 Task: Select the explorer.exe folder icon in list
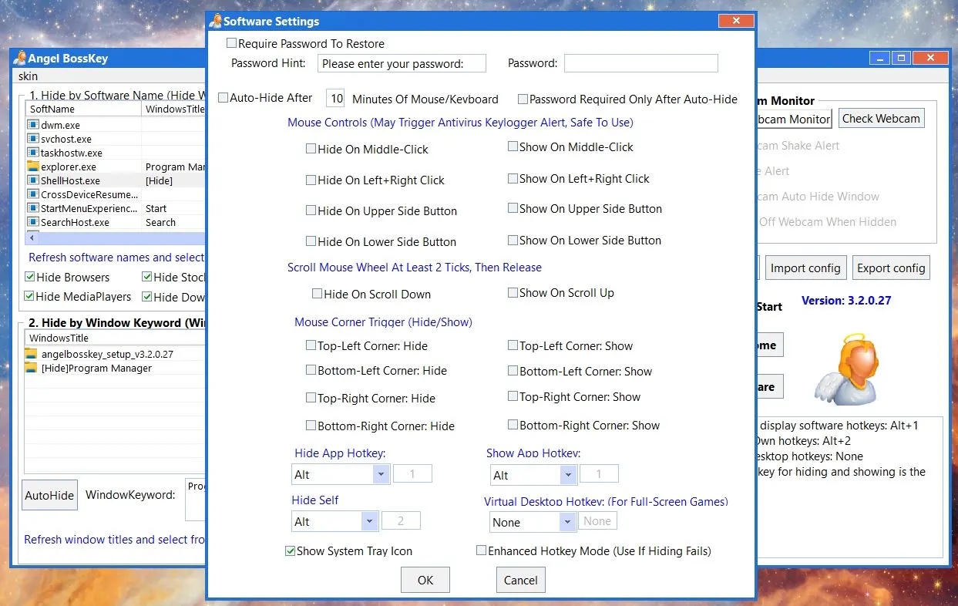pos(32,167)
